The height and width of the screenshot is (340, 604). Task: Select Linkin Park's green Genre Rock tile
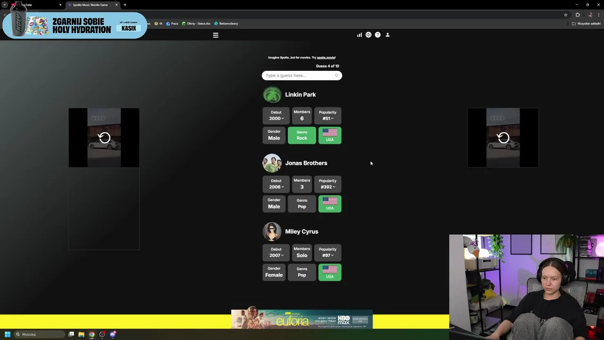pyautogui.click(x=302, y=136)
